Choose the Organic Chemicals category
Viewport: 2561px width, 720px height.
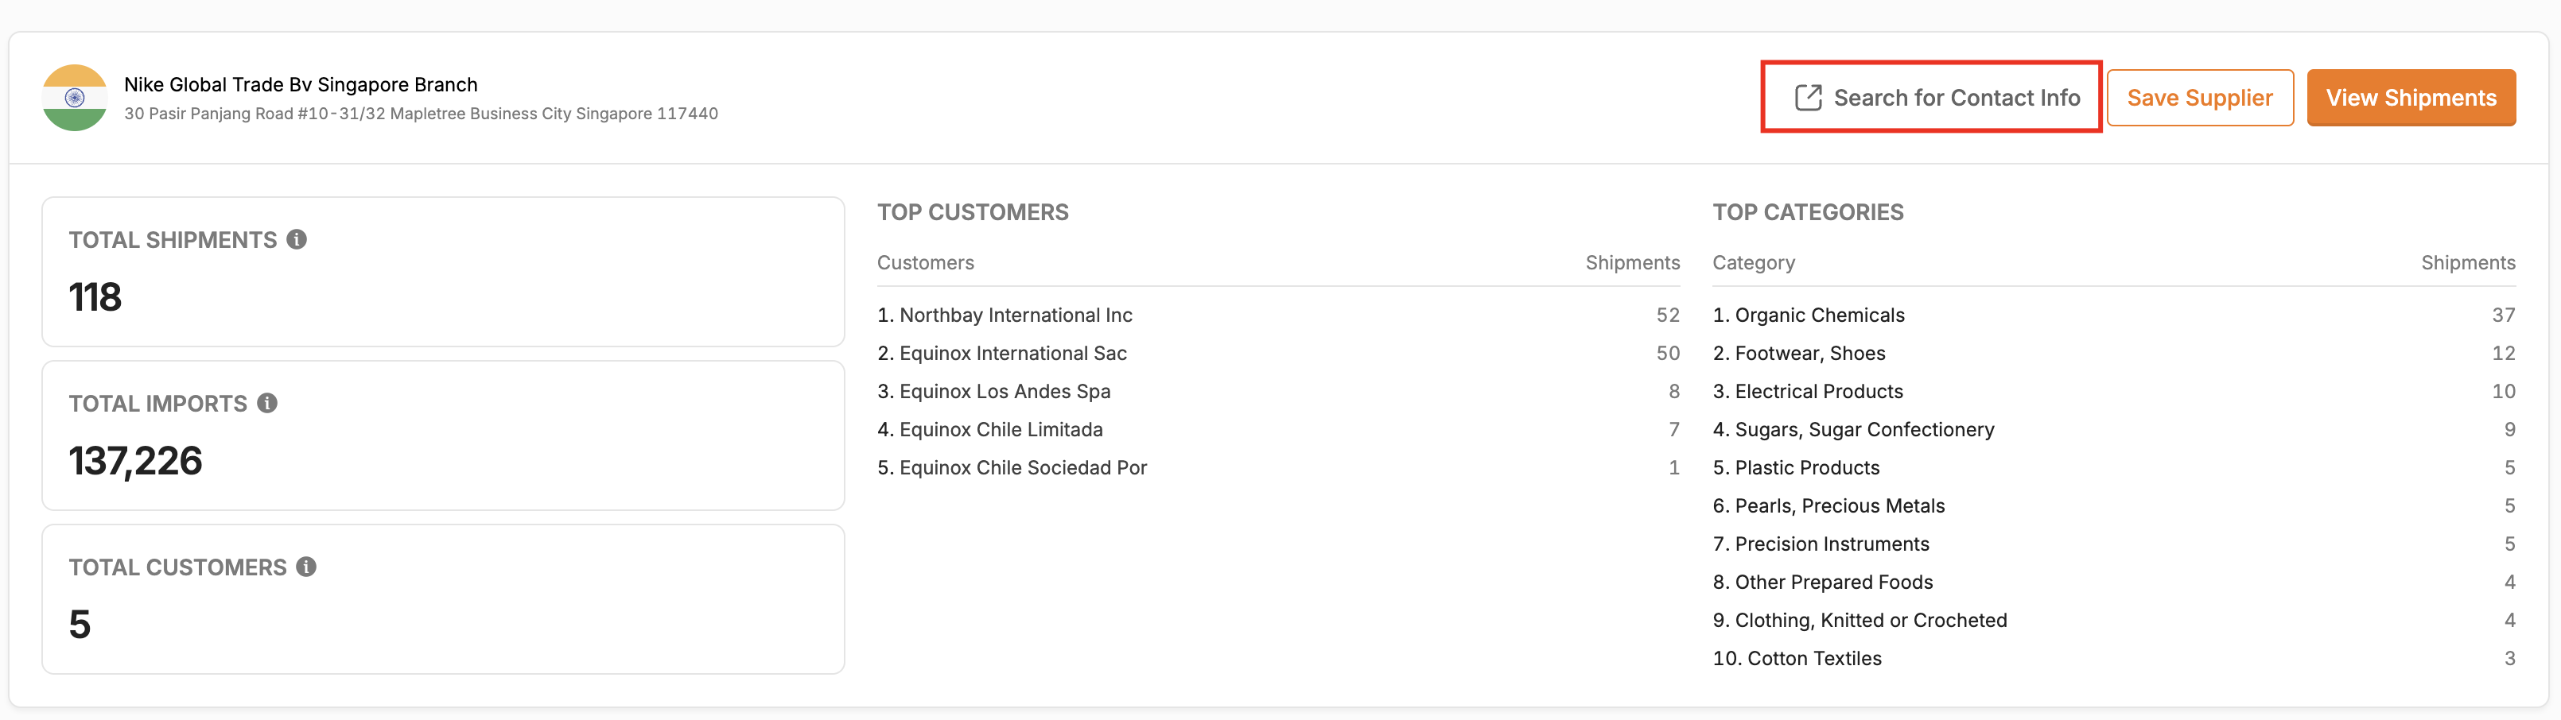coord(1820,315)
